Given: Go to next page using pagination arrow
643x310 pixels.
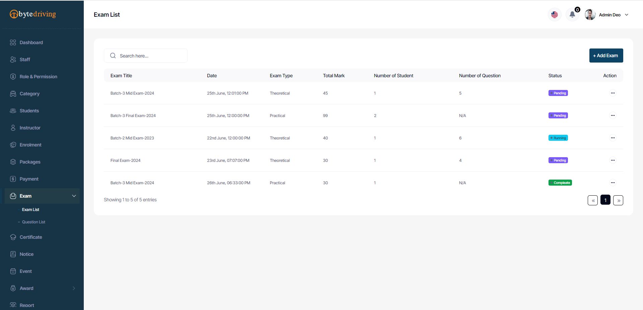Looking at the screenshot, I should (x=618, y=200).
